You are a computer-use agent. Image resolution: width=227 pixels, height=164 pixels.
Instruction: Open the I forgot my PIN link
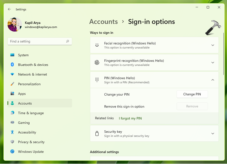click(130, 118)
